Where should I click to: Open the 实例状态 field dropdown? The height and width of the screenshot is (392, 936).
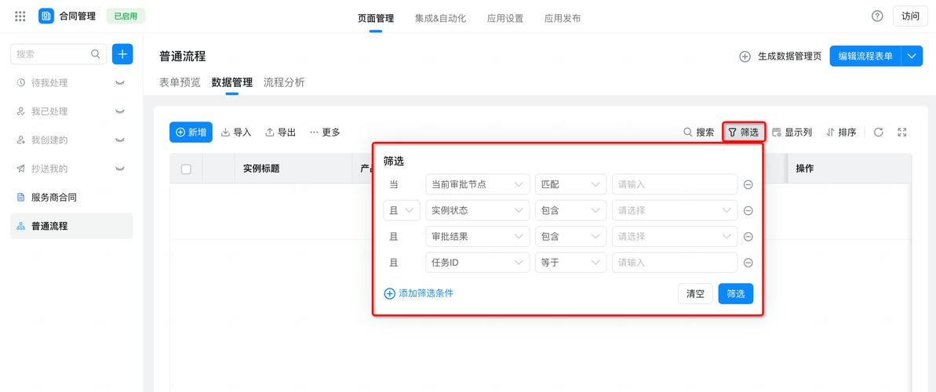(x=477, y=210)
